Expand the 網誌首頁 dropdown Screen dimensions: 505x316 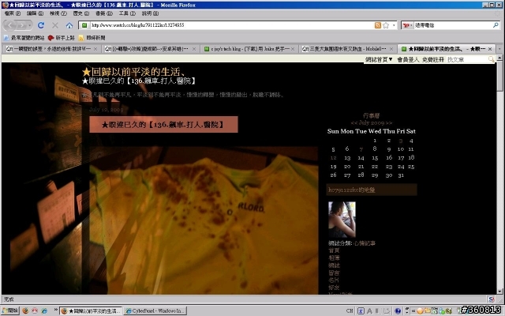(379, 59)
